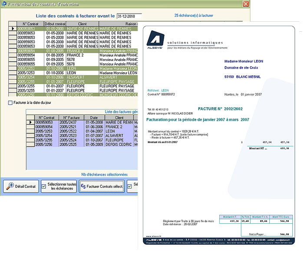Viewport: 304px width, 262px height.
Task: Click the date field showing 31-12-2010
Action: point(129,16)
